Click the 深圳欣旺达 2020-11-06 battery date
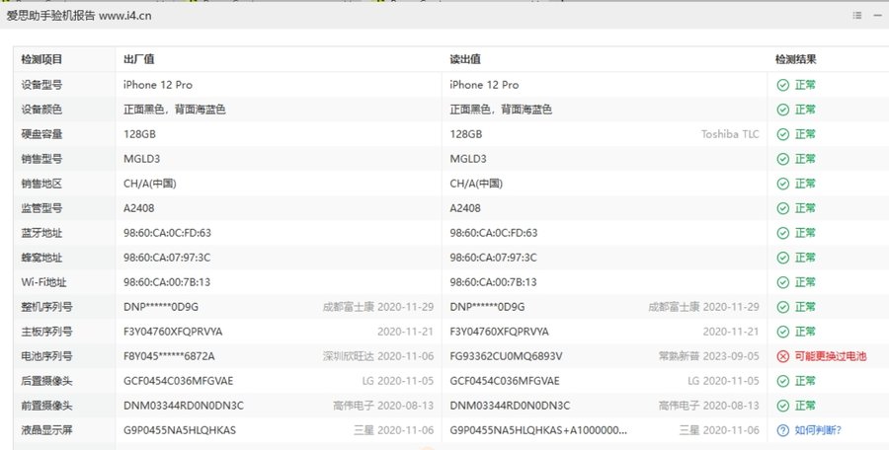This screenshot has width=889, height=450. pyautogui.click(x=378, y=356)
